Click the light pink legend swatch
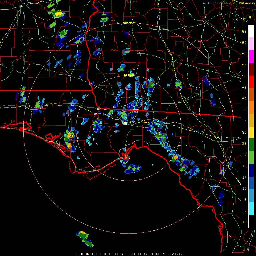Screen dimensions: 256x256 pos(251,44)
